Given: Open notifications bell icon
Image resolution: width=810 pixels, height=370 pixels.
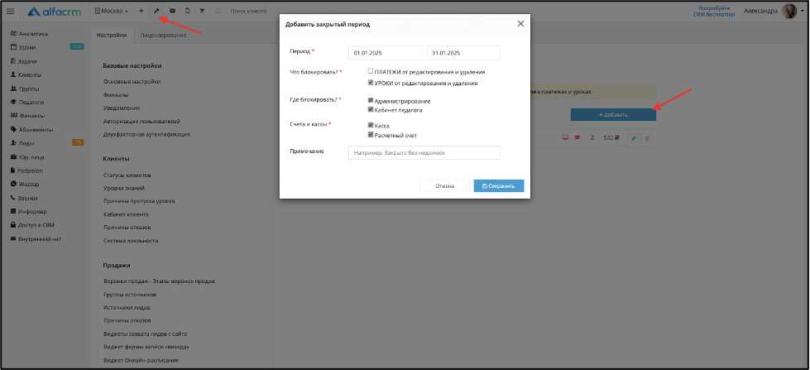Looking at the screenshot, I should [x=218, y=11].
